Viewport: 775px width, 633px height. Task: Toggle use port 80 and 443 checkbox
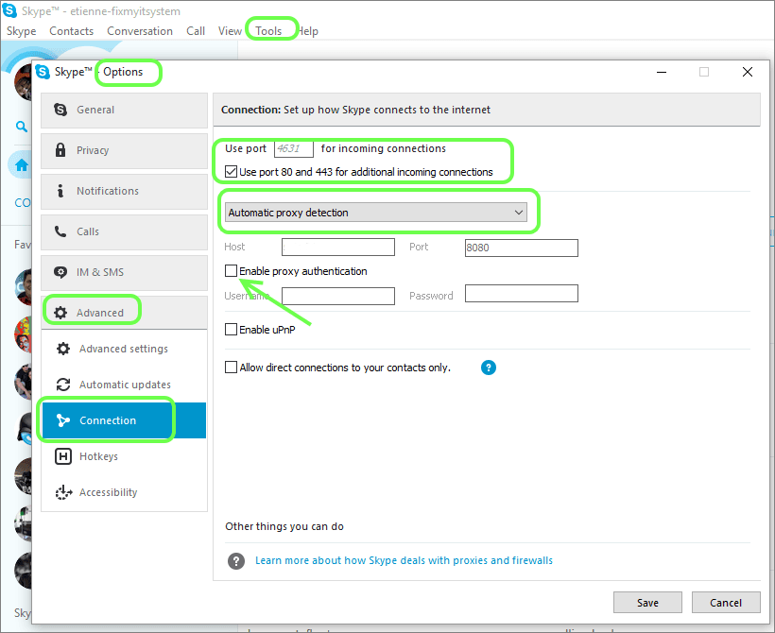click(231, 172)
